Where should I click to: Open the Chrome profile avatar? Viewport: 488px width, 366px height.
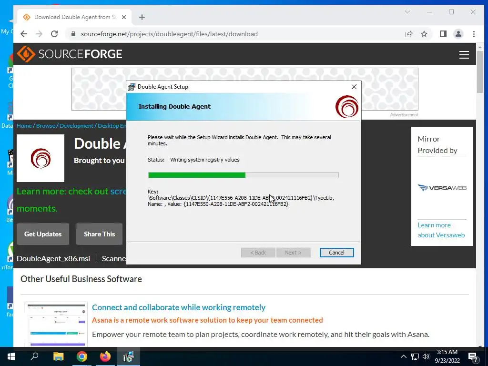[458, 34]
